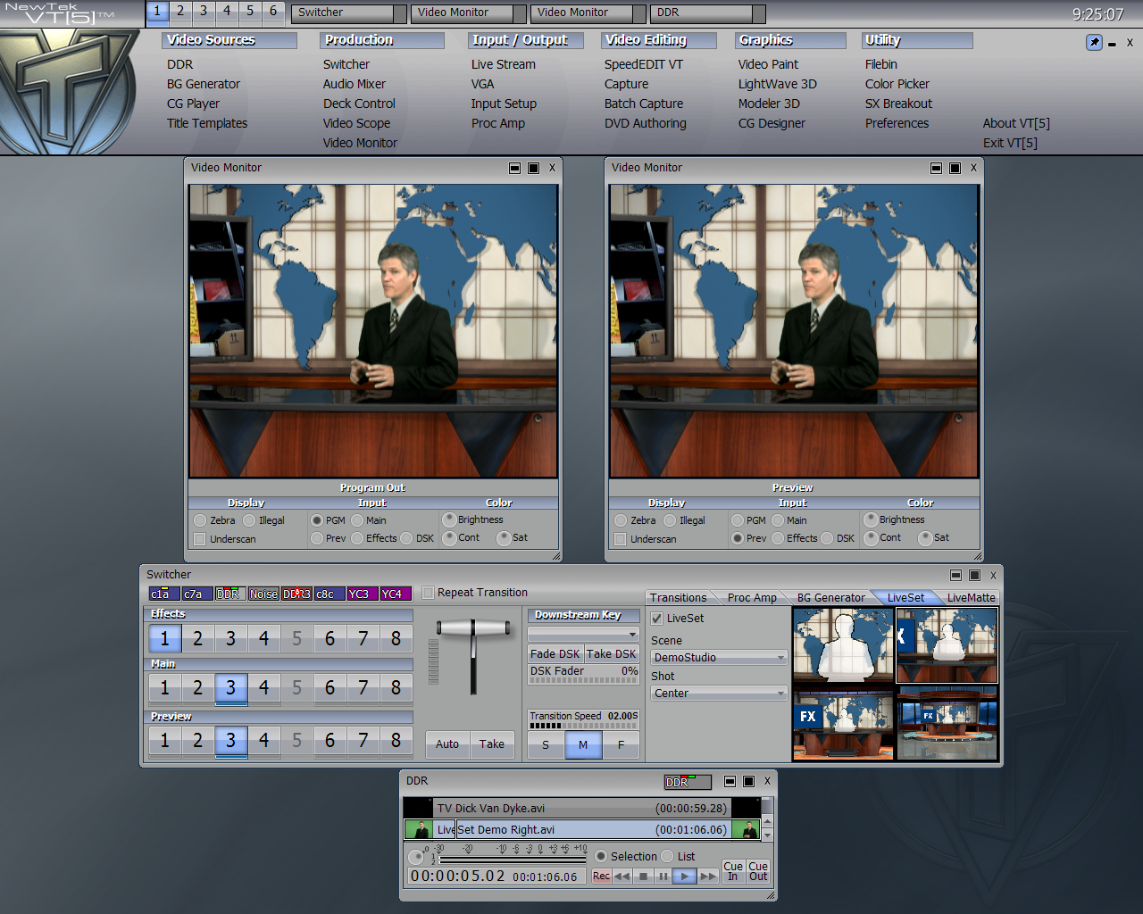
Task: Open SpeedEDIT VT from Video Editing menu
Action: [644, 64]
